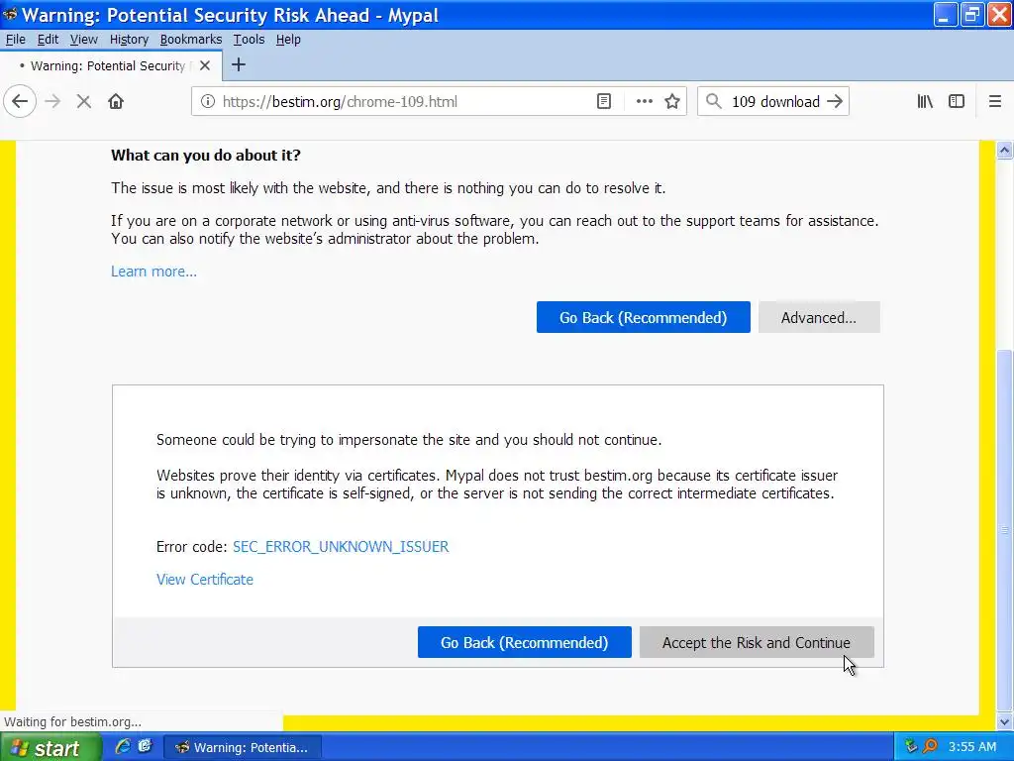This screenshot has height=761, width=1014.
Task: Click the second quick launch browser icon
Action: click(x=145, y=747)
